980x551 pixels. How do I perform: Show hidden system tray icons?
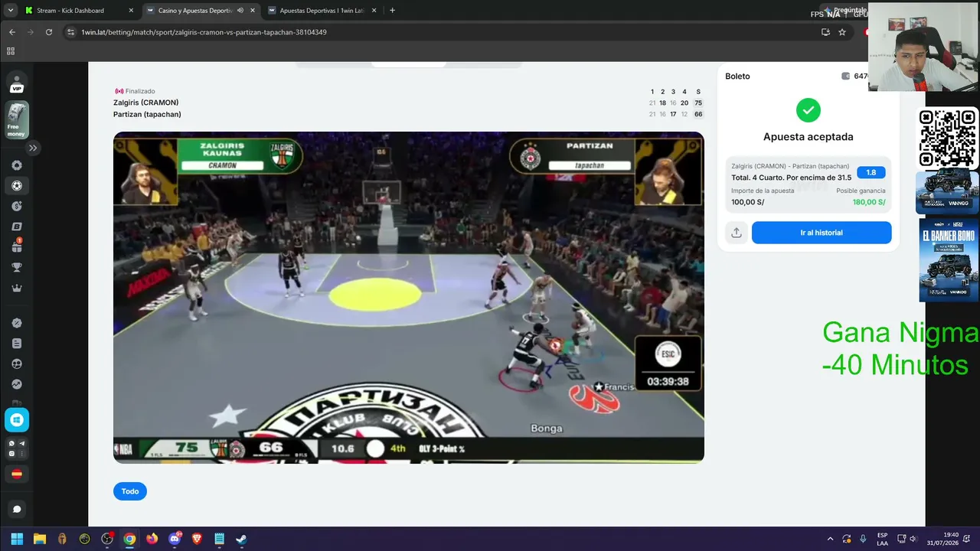pos(830,539)
